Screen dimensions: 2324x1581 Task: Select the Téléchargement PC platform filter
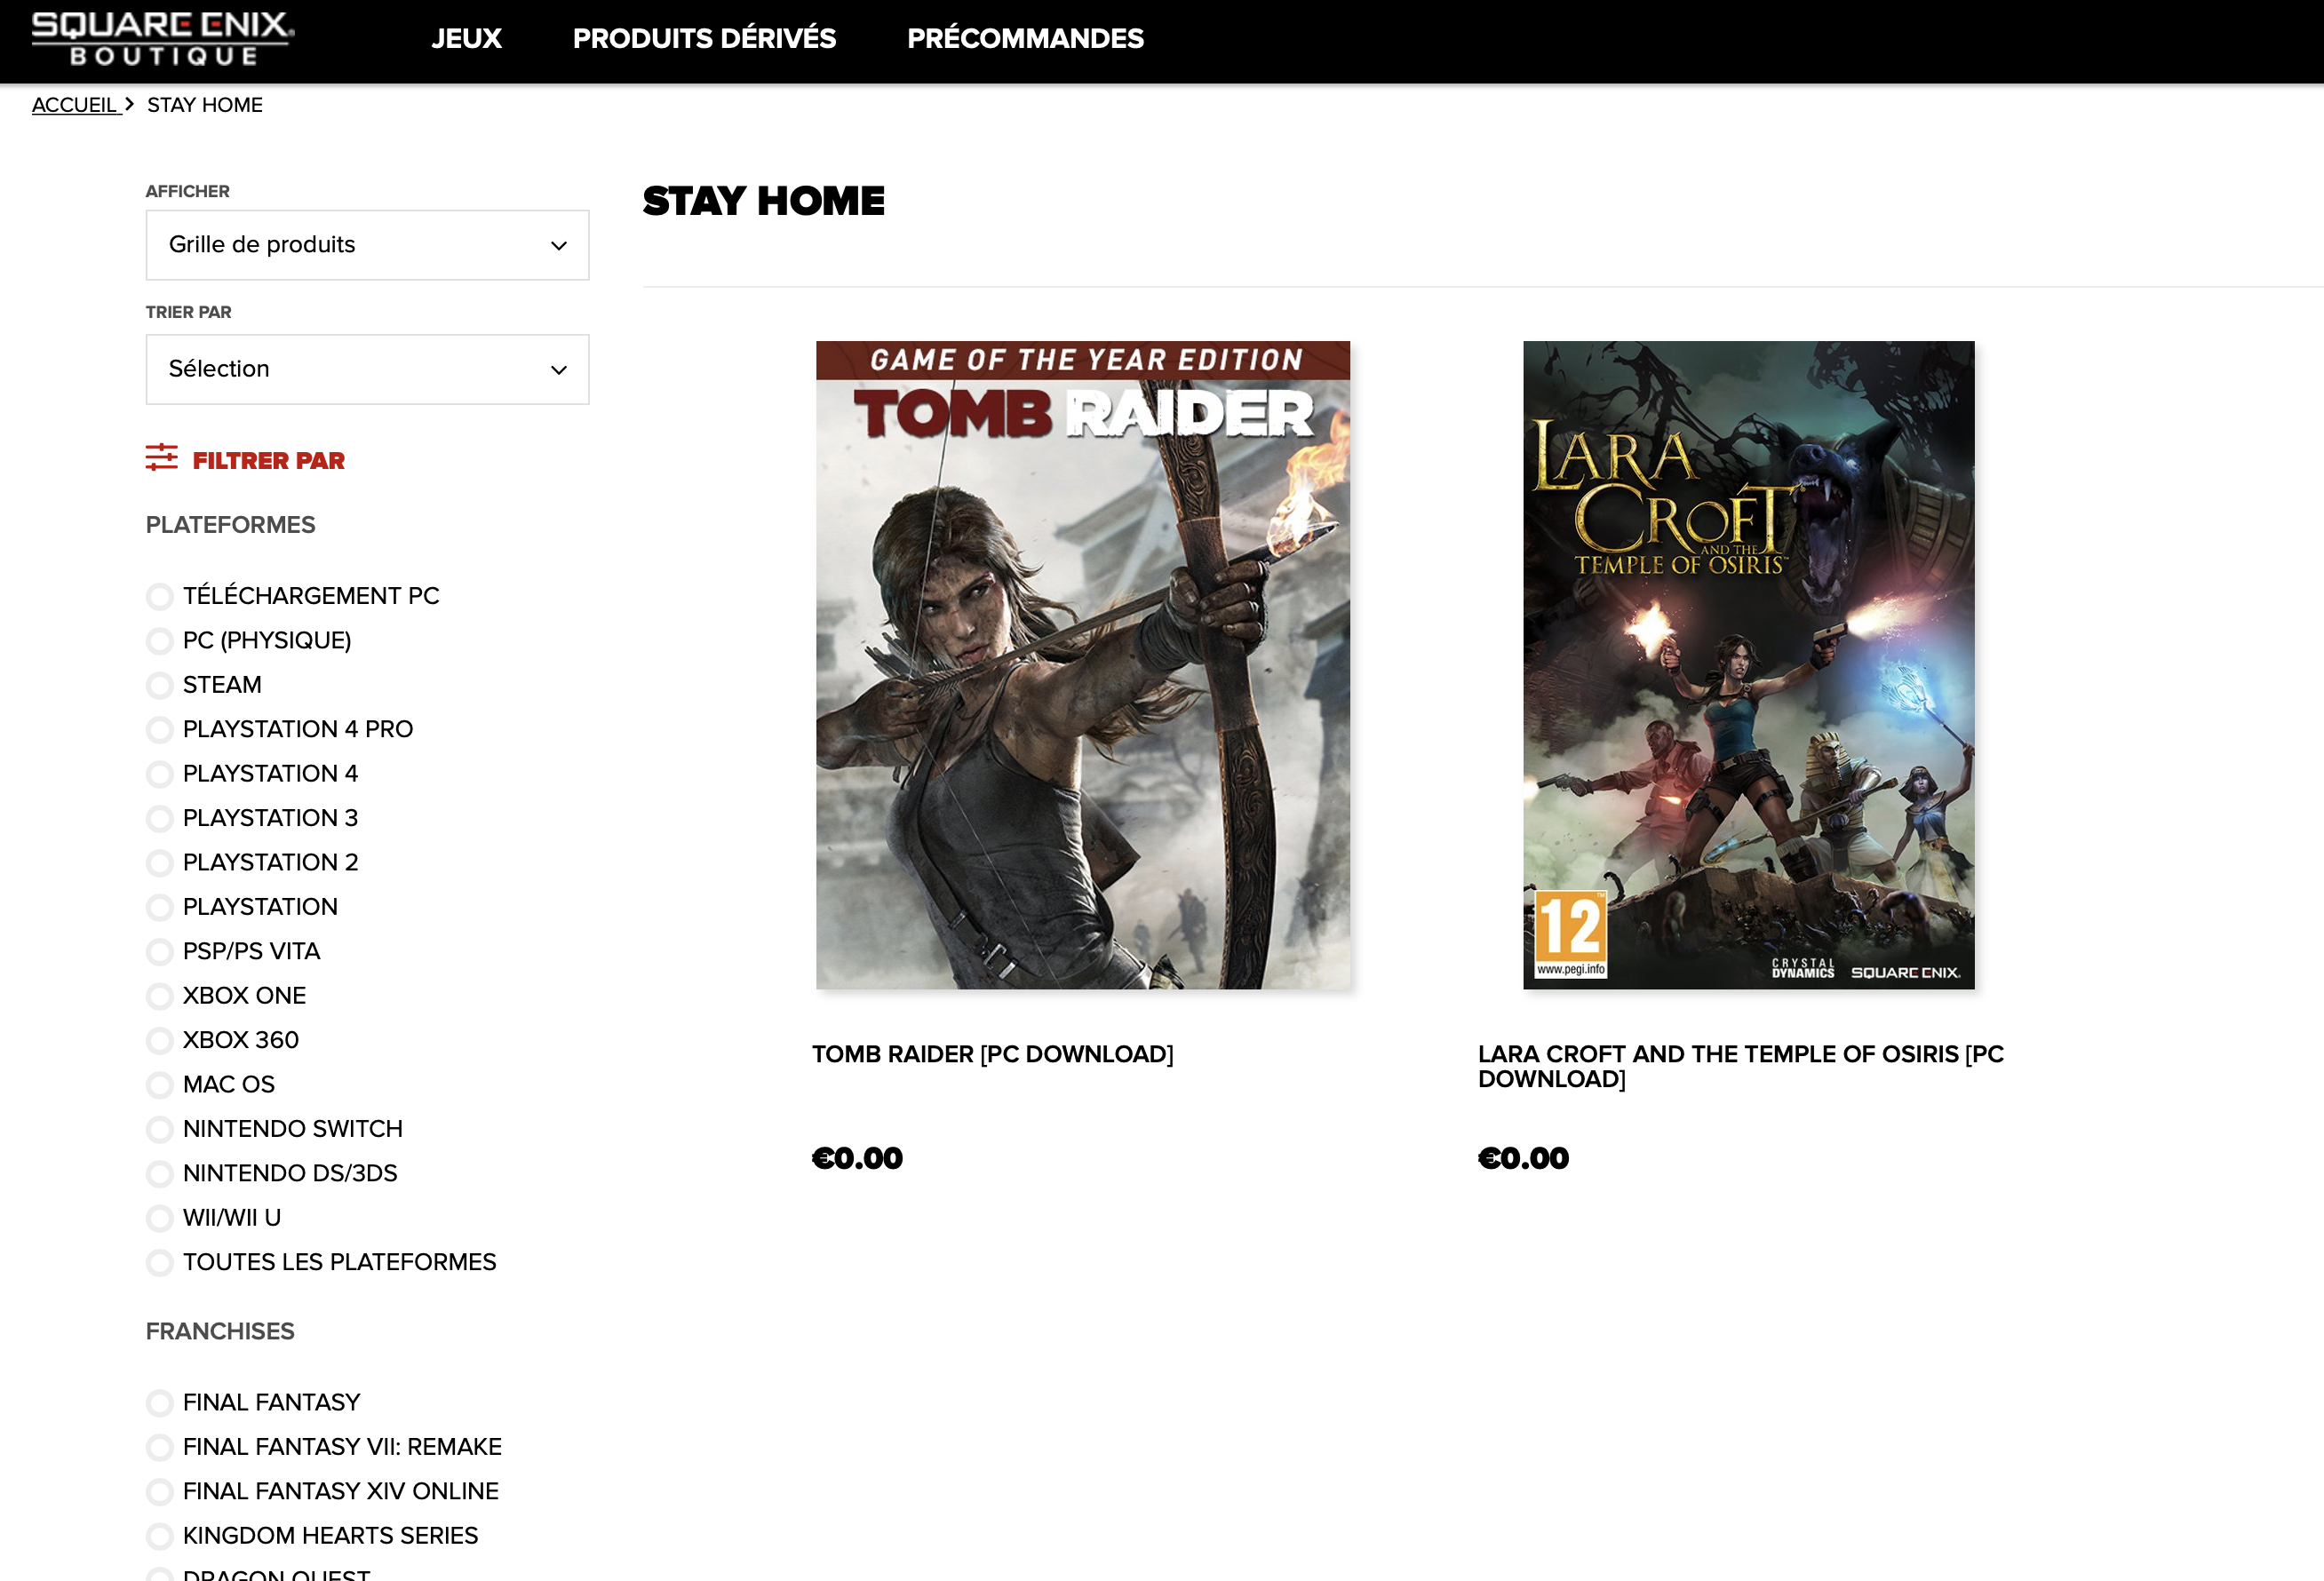(160, 597)
